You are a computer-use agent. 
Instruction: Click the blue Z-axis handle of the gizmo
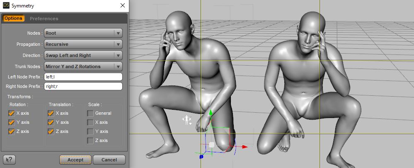click(201, 156)
